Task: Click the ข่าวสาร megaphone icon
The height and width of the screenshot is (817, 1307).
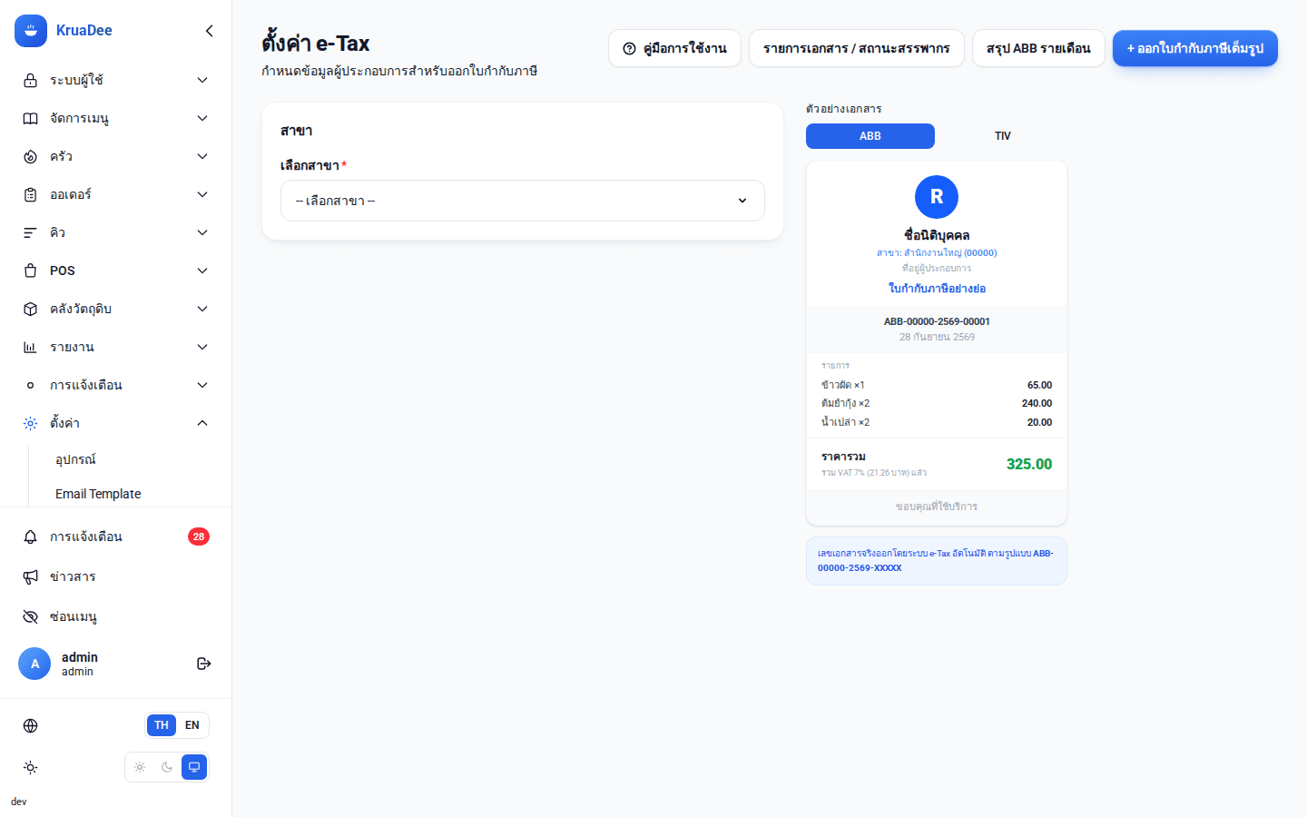Action: click(x=30, y=576)
